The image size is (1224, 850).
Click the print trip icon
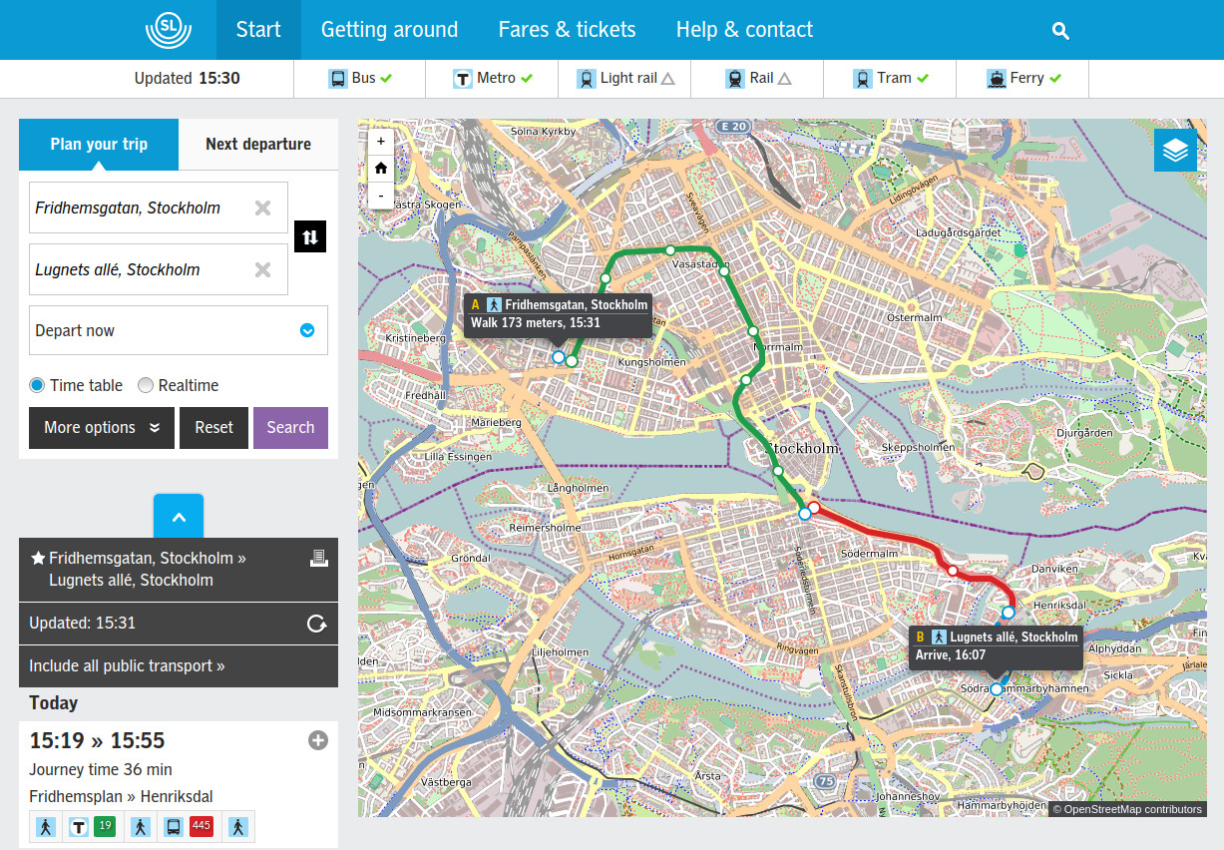pos(318,559)
